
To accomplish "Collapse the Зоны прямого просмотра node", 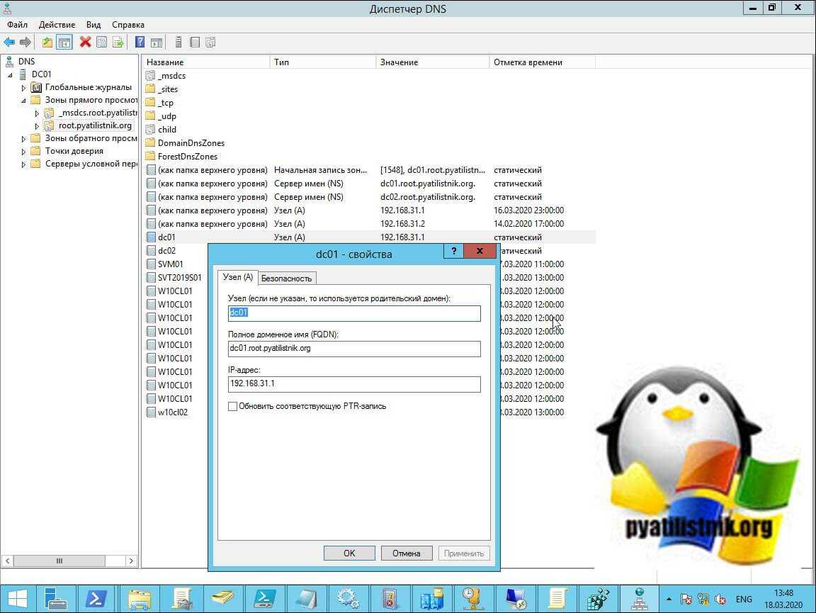I will [x=23, y=101].
